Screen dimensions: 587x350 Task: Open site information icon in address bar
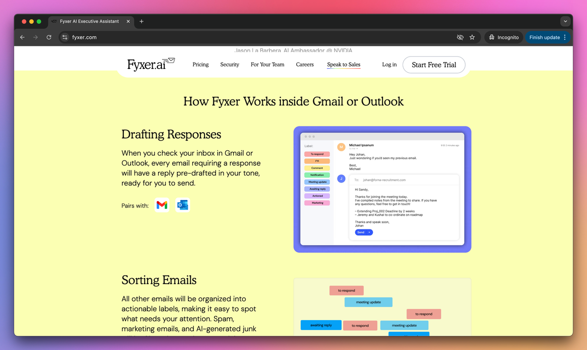point(65,37)
